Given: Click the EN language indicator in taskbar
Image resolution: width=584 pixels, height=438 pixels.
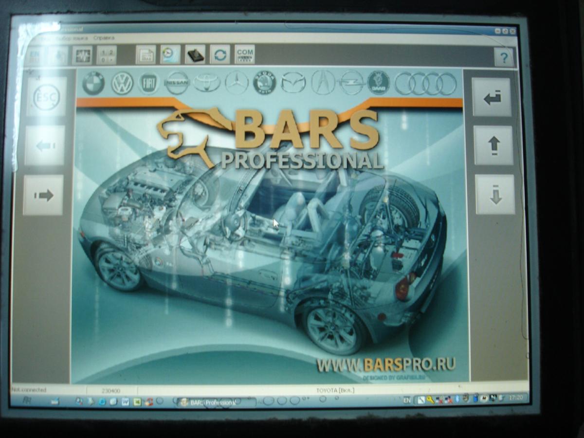Looking at the screenshot, I should point(407,400).
